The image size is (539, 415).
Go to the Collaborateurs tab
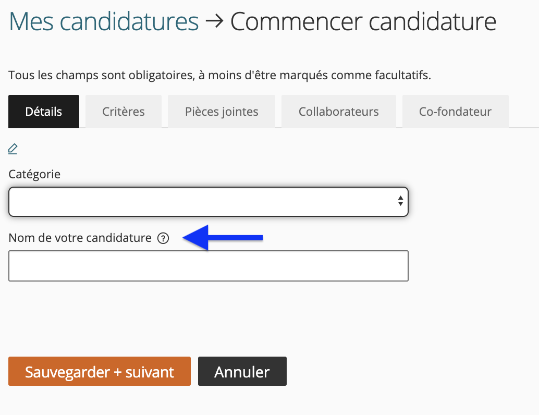[x=339, y=112]
